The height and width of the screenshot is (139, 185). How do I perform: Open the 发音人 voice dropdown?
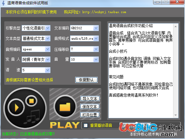pyautogui.click(x=47, y=59)
